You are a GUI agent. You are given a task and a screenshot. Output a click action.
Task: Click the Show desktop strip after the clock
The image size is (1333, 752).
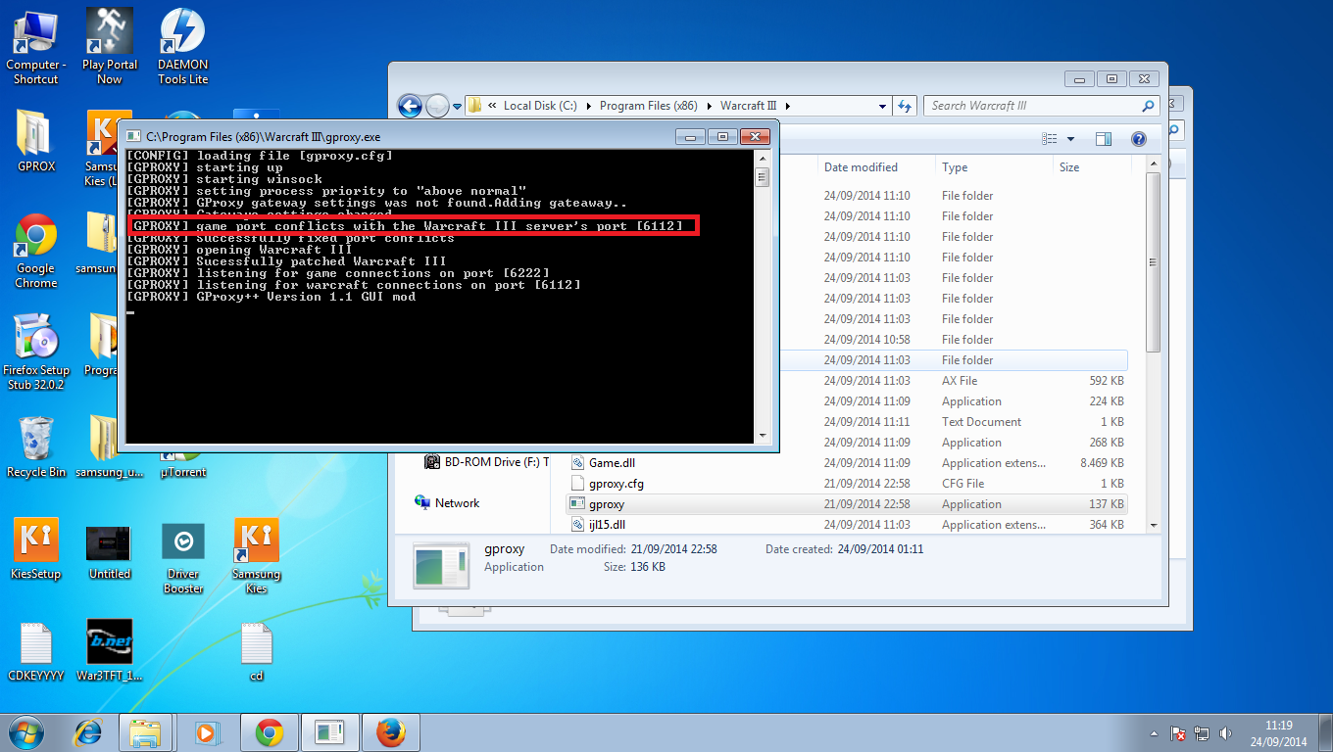coord(1325,733)
